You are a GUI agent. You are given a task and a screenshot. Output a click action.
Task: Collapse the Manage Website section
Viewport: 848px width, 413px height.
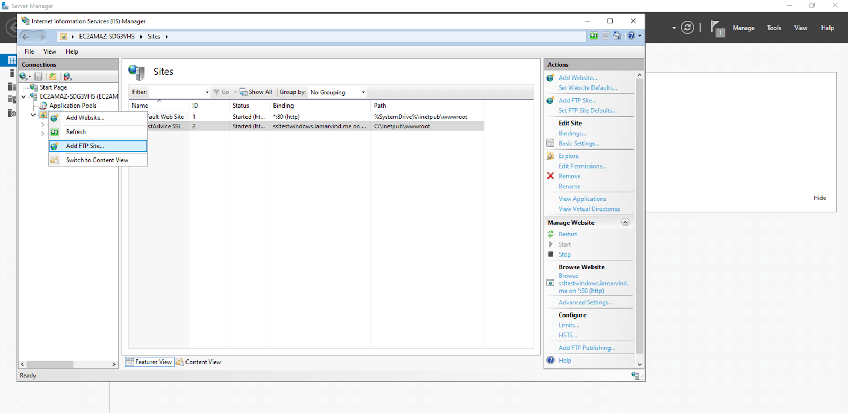(x=625, y=222)
